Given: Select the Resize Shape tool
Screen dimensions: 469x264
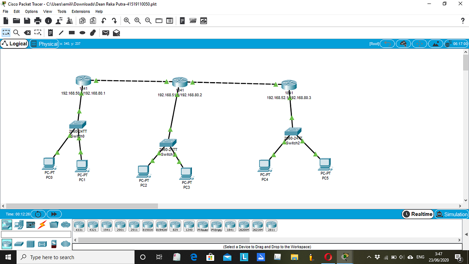Looking at the screenshot, I should coord(38,33).
